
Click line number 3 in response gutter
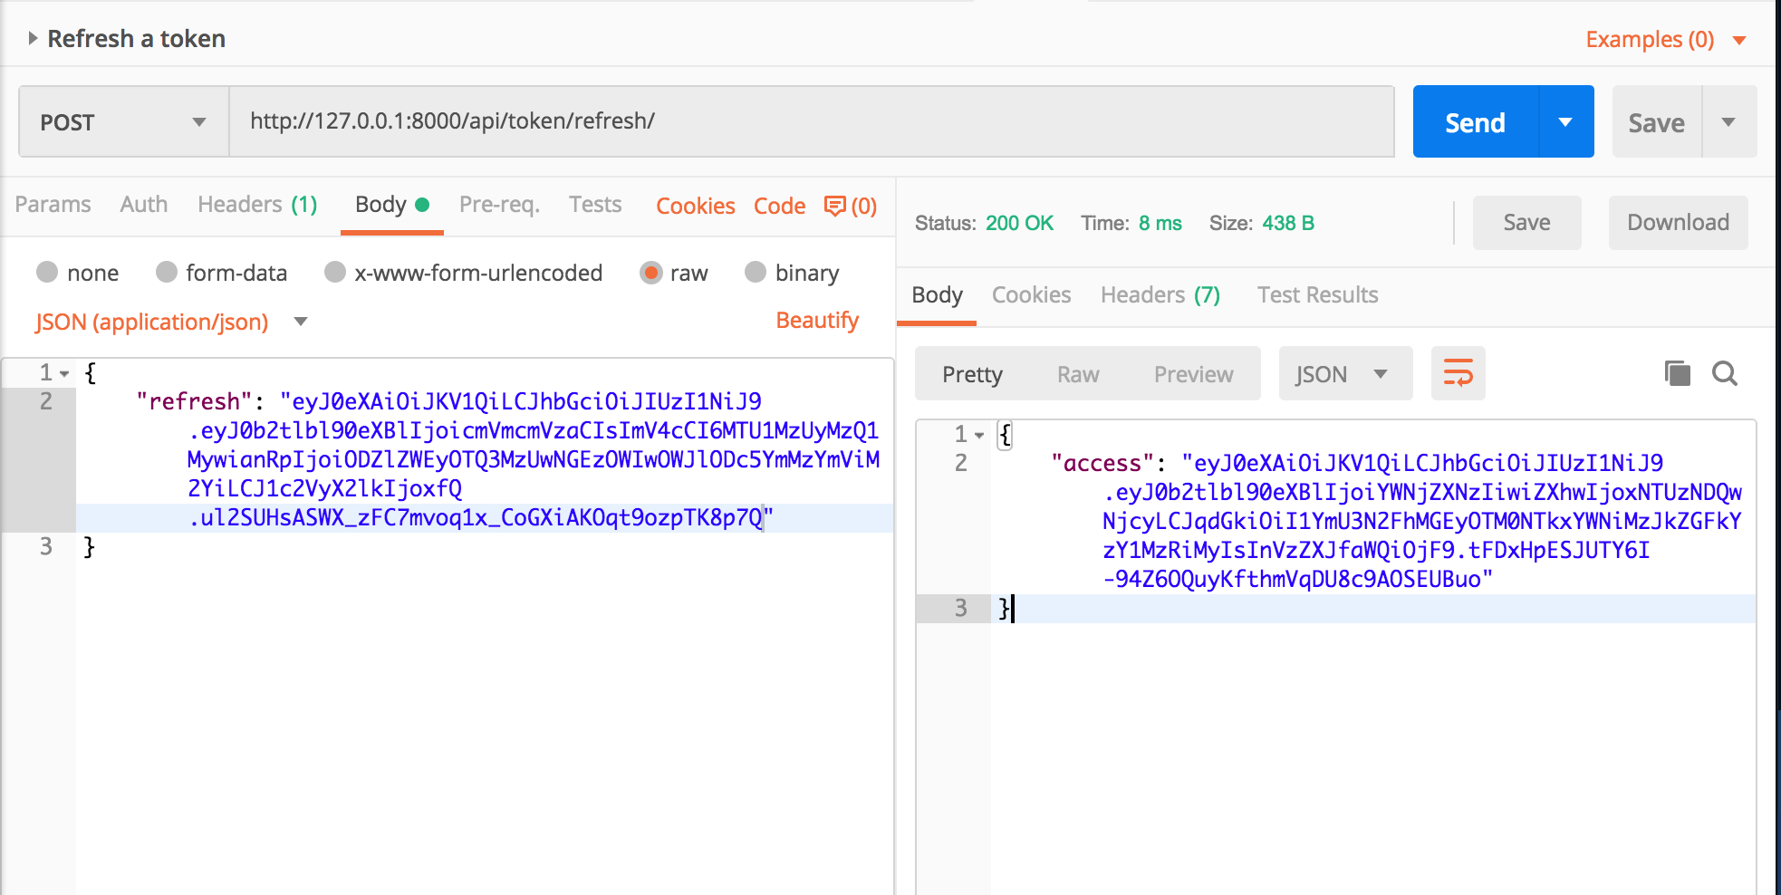pos(961,608)
